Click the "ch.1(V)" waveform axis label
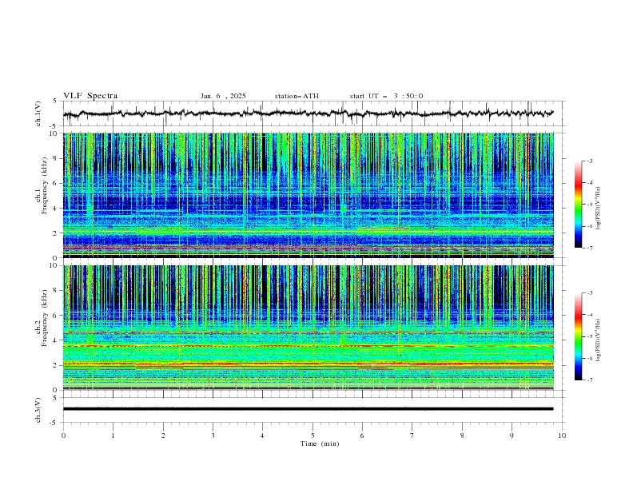This screenshot has height=489, width=633. coord(38,113)
